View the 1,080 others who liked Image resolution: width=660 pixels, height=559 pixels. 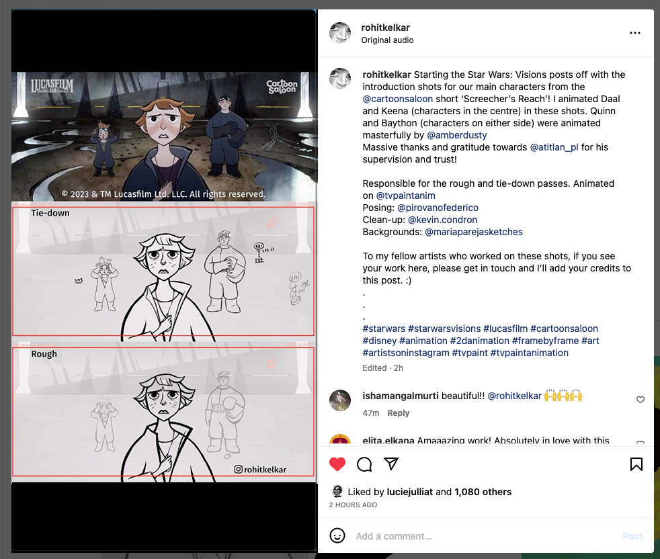[x=483, y=492]
